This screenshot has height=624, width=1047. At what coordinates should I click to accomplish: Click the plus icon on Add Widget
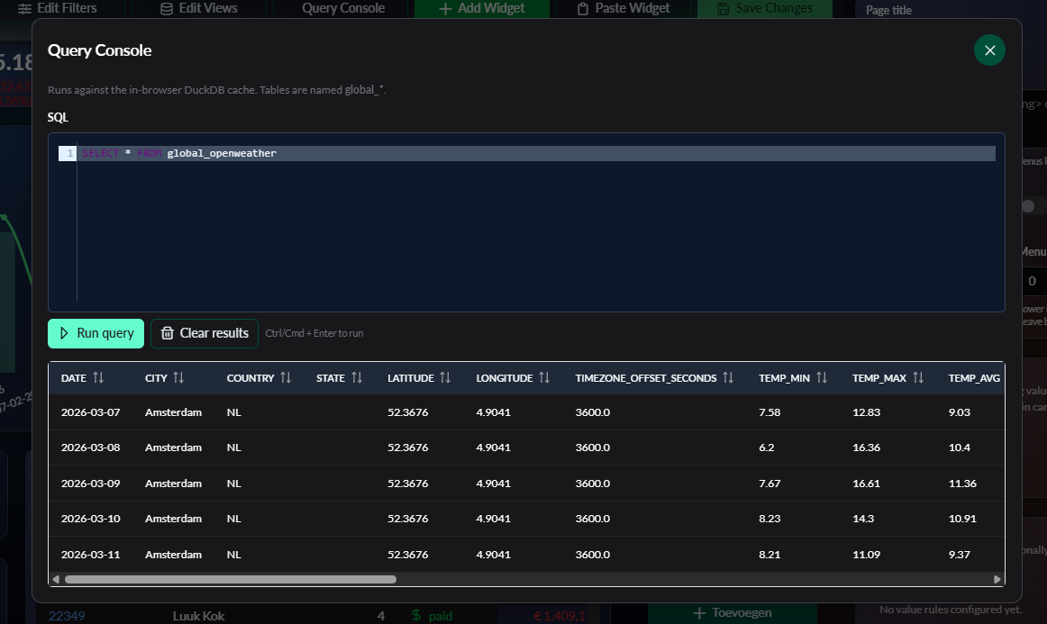tap(445, 8)
